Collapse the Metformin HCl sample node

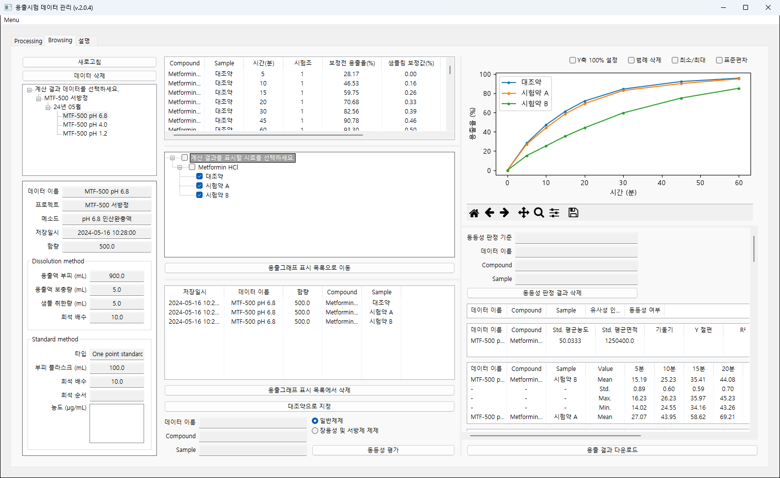180,168
